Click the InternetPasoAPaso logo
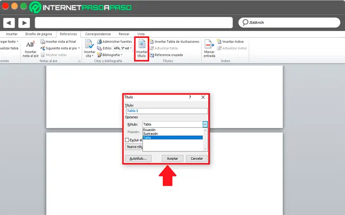345x215 pixels. [x=81, y=7]
